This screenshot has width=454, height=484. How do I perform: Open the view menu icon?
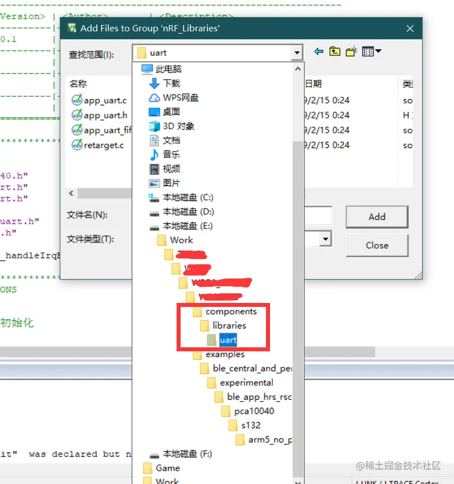tap(371, 52)
